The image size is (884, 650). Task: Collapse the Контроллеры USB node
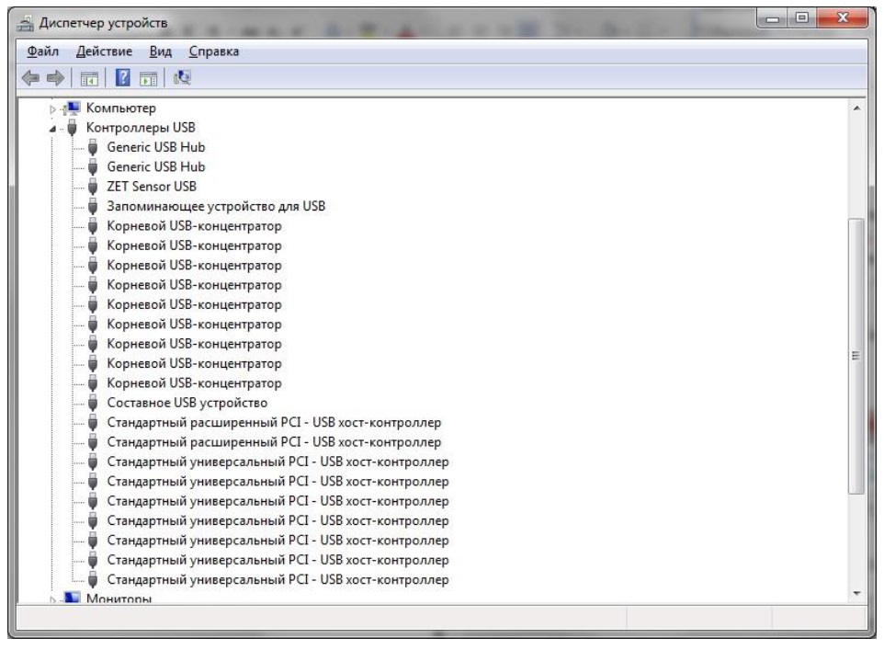pos(52,129)
